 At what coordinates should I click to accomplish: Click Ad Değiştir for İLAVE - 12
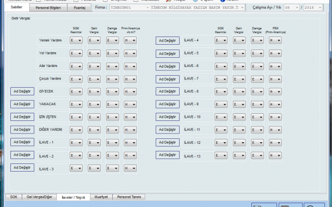pyautogui.click(x=168, y=142)
